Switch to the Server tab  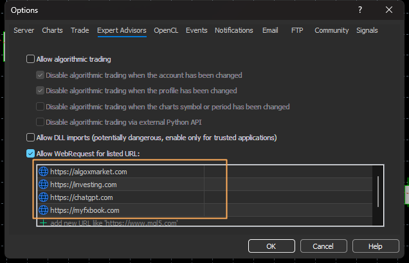(24, 30)
